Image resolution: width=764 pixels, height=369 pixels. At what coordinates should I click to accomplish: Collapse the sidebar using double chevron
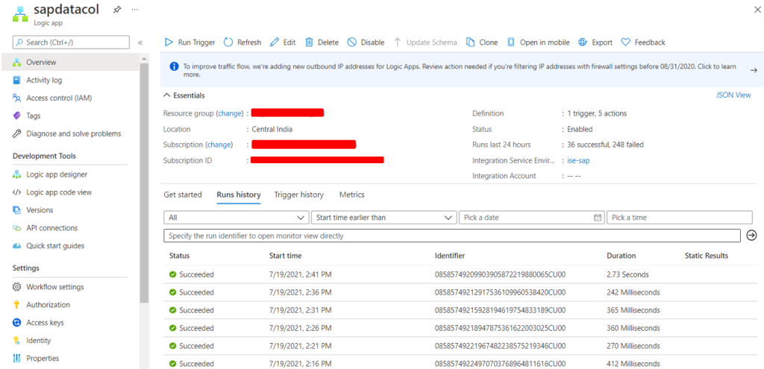point(140,42)
